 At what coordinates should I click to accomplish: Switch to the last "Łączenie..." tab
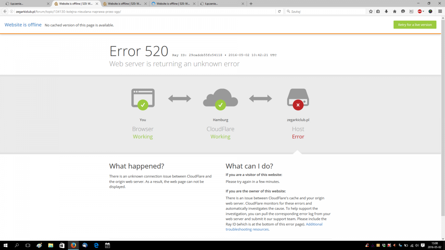tap(222, 4)
